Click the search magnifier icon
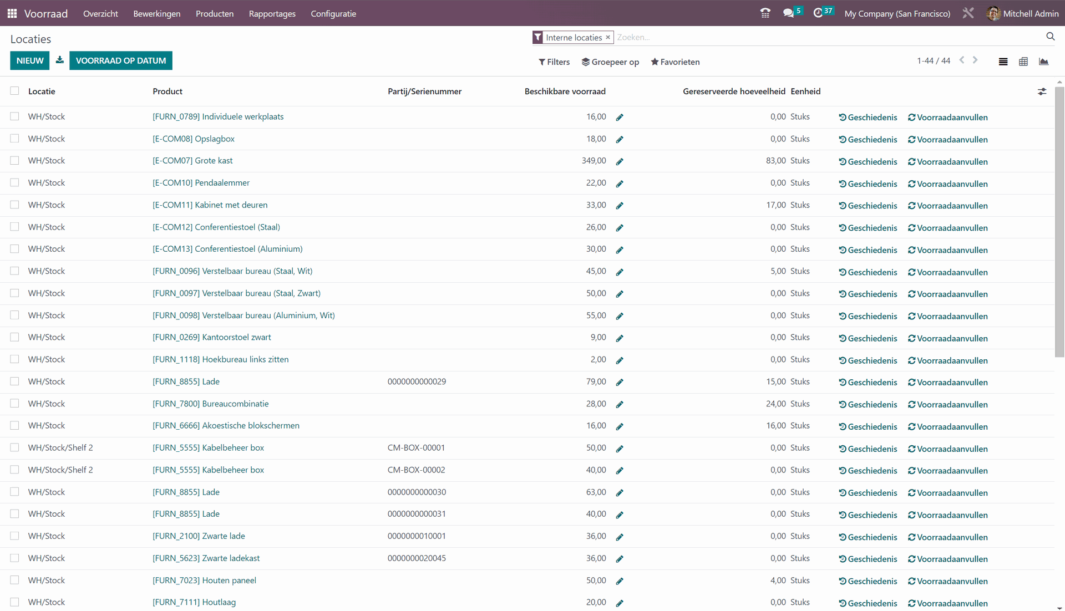 coord(1050,37)
